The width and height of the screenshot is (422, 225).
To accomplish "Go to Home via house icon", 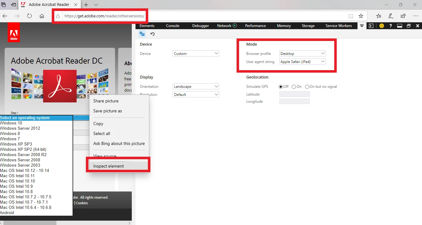I will [x=42, y=16].
